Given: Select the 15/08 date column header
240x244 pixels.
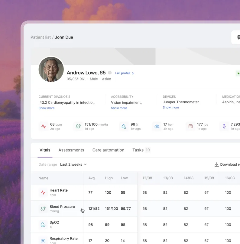Looking at the screenshot, I should coord(209,178).
